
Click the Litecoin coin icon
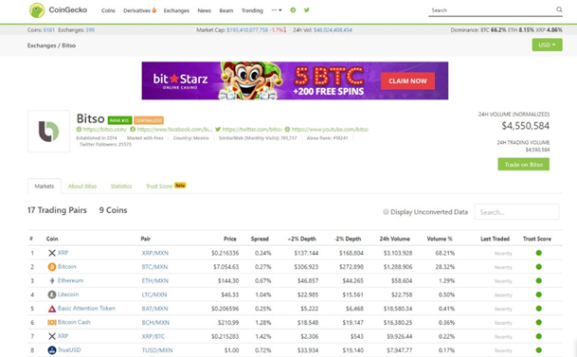pos(52,295)
